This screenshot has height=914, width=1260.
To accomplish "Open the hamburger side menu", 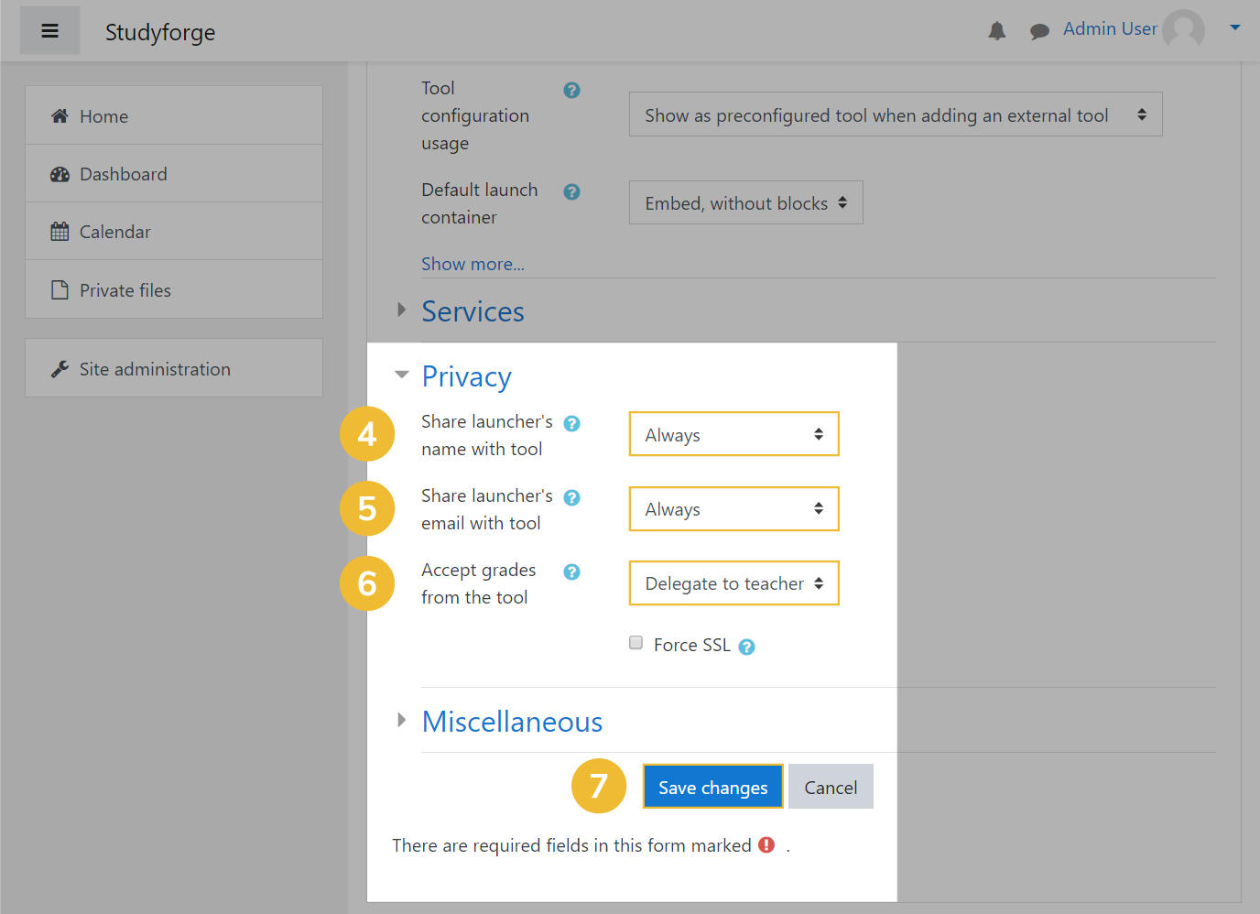I will [50, 31].
